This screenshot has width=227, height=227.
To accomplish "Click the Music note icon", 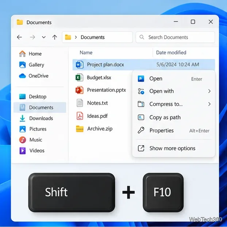I will pyautogui.click(x=23, y=140).
